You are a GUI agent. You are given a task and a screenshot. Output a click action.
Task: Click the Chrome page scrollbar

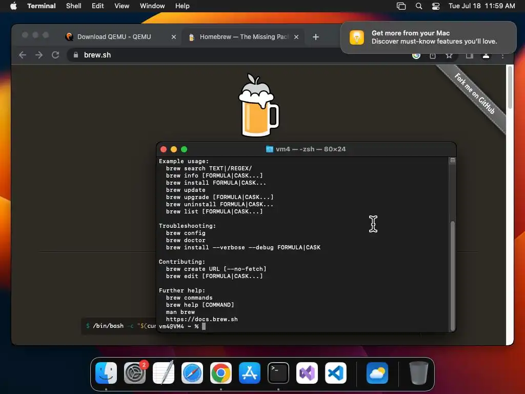510,87
